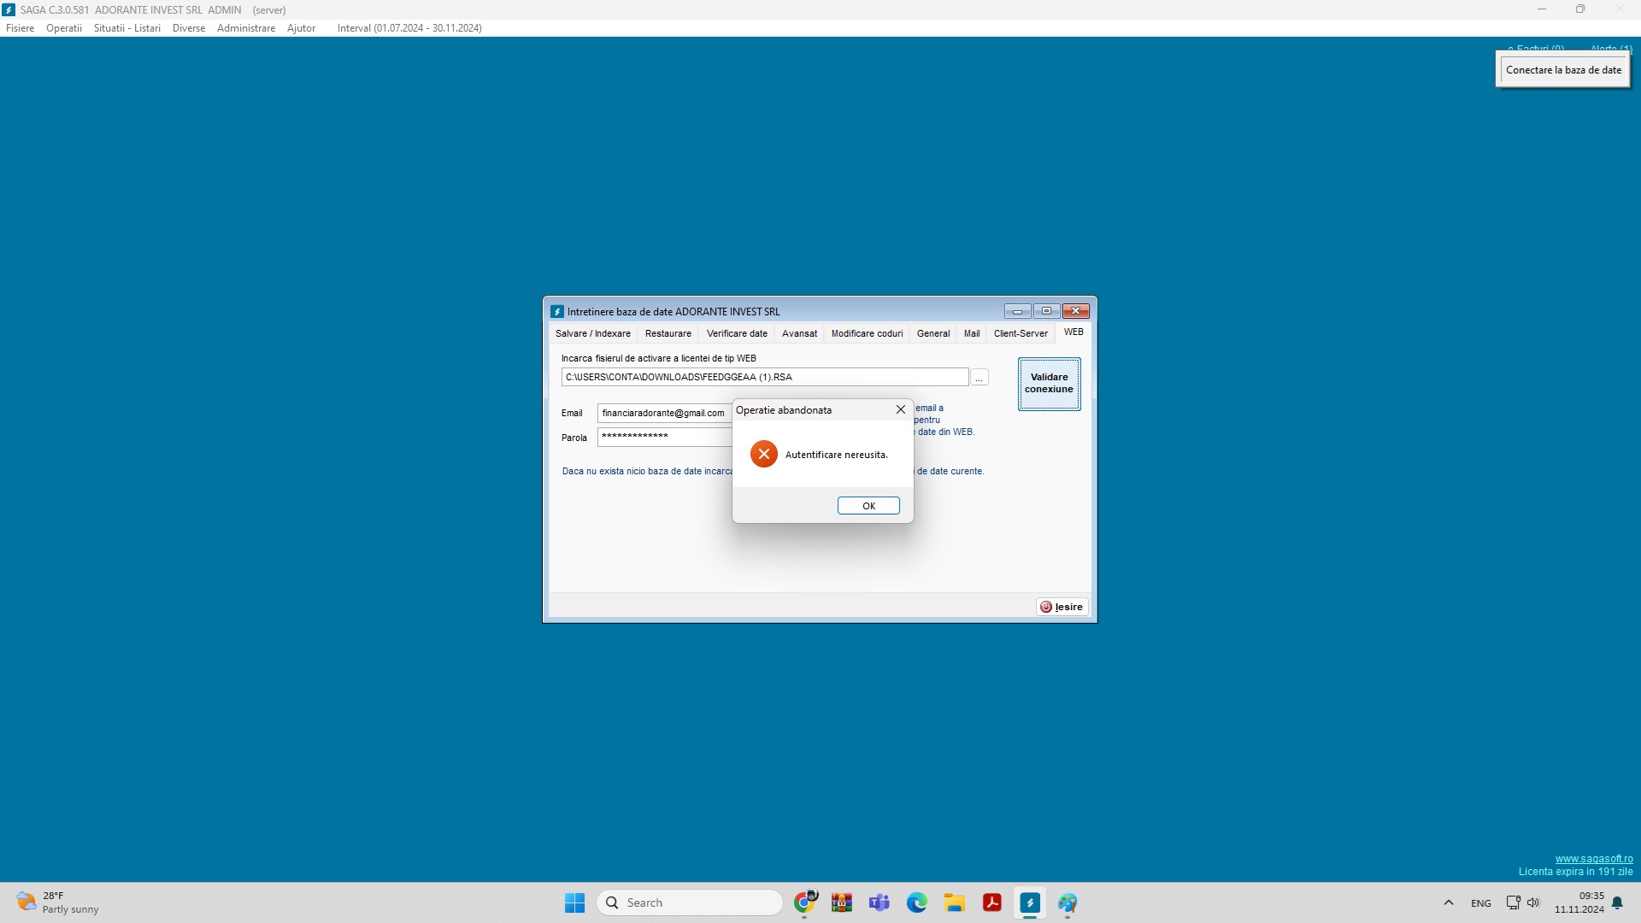This screenshot has height=923, width=1641.
Task: Open the Fisiere menu
Action: click(21, 28)
